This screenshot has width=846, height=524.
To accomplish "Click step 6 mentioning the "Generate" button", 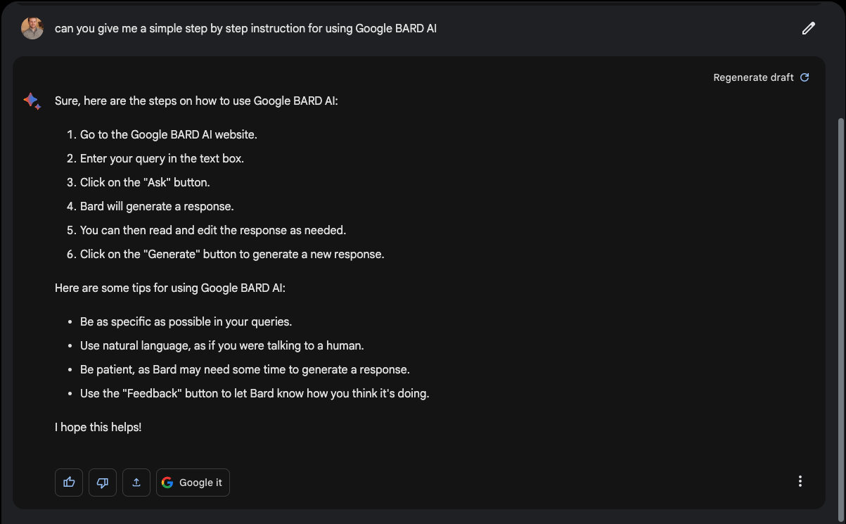I will pyautogui.click(x=232, y=254).
